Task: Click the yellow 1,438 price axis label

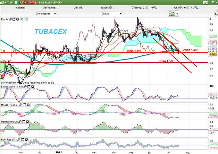Action: click(213, 54)
